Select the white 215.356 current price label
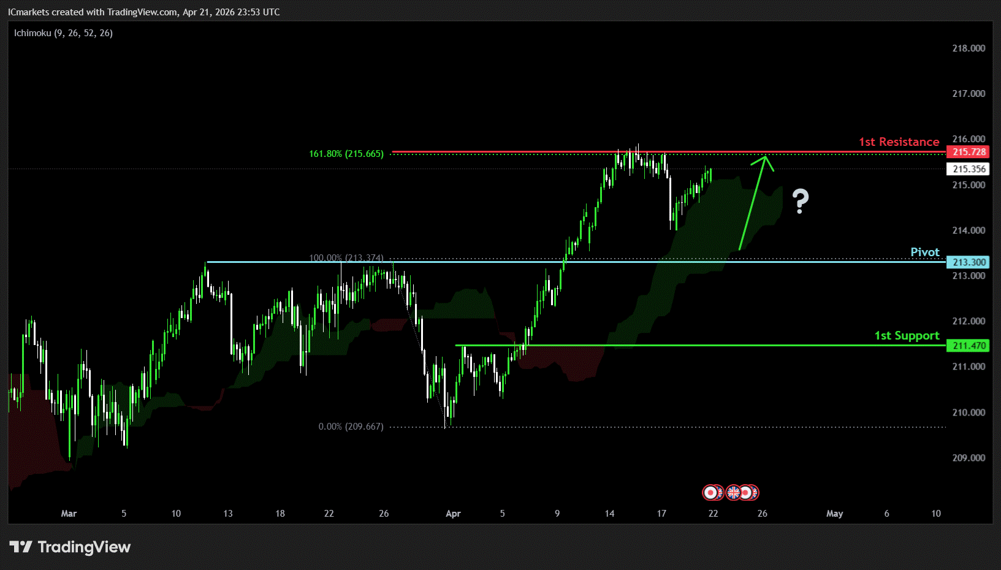Image resolution: width=1001 pixels, height=570 pixels. 968,169
